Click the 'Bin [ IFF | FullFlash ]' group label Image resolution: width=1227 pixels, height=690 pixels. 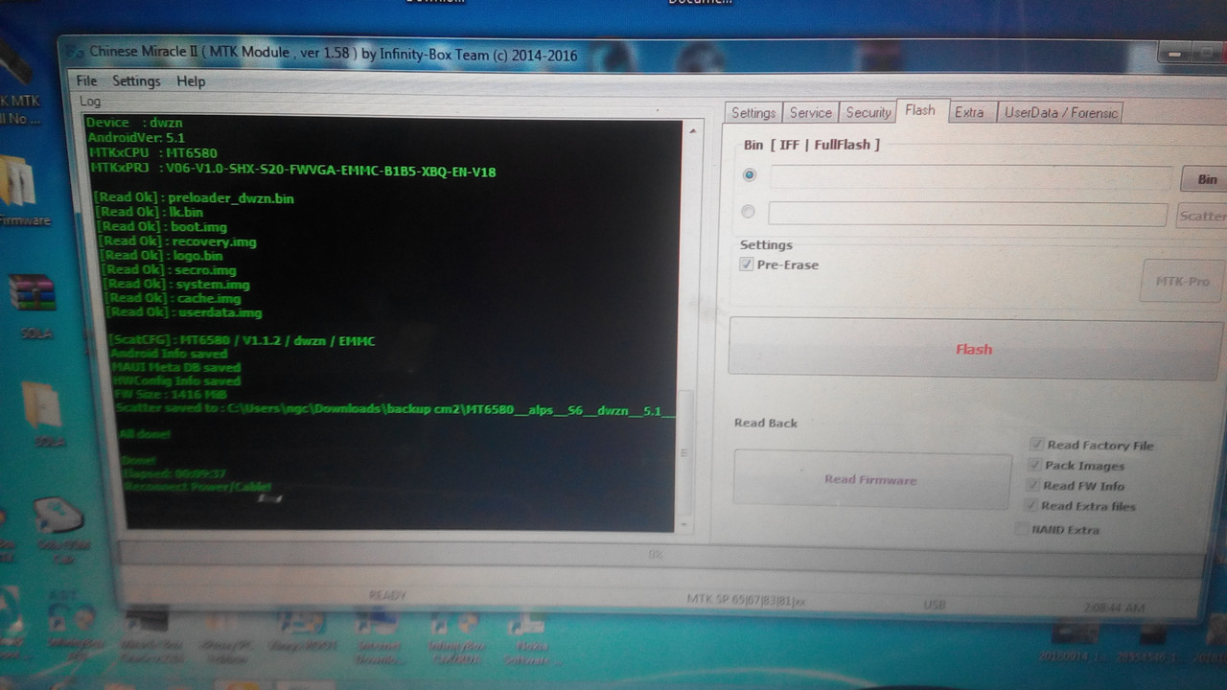pos(811,145)
